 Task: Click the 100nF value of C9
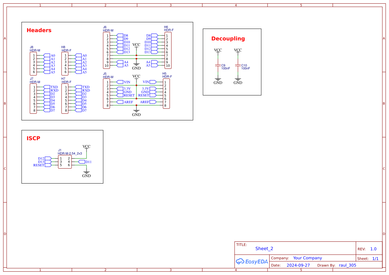(x=226, y=69)
